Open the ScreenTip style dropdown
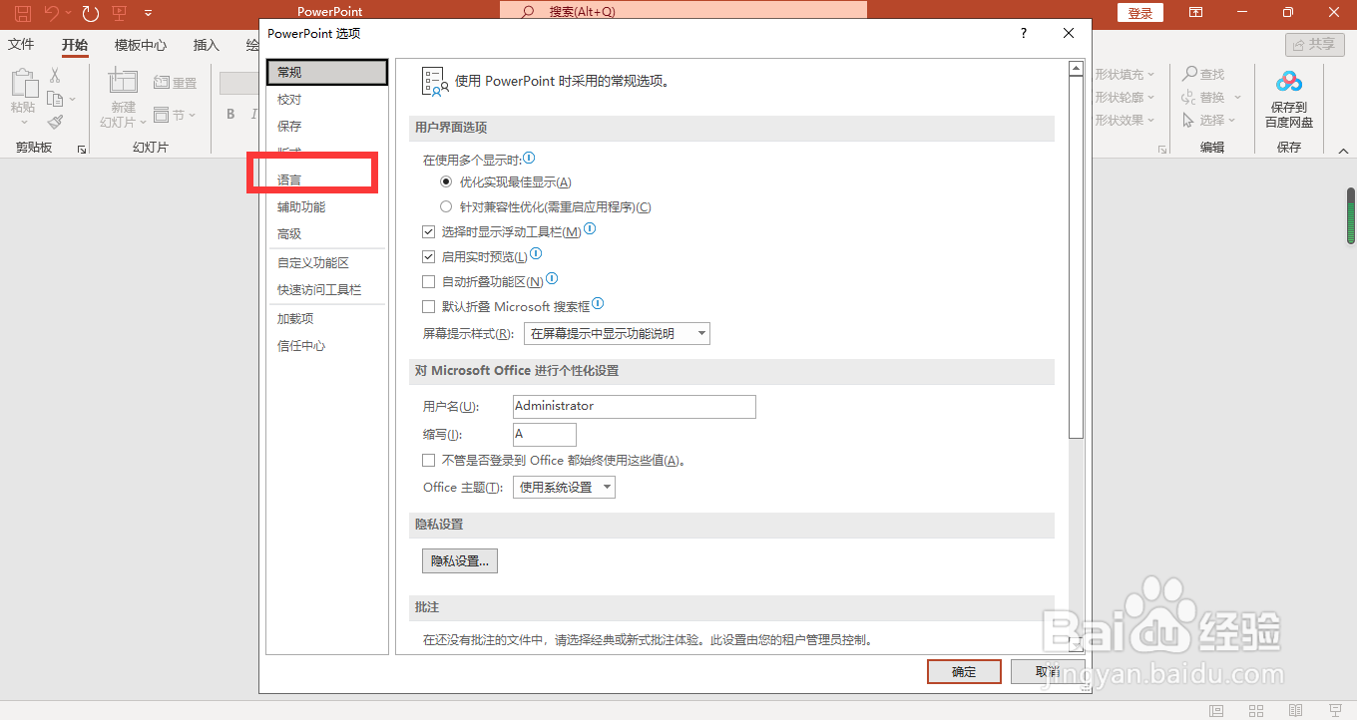Viewport: 1357px width, 720px height. click(x=617, y=334)
